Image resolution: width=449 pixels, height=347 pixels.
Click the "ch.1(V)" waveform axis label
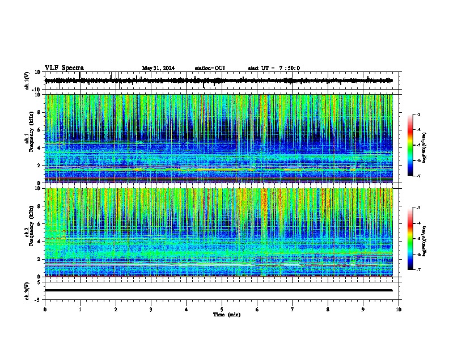[x=27, y=81]
